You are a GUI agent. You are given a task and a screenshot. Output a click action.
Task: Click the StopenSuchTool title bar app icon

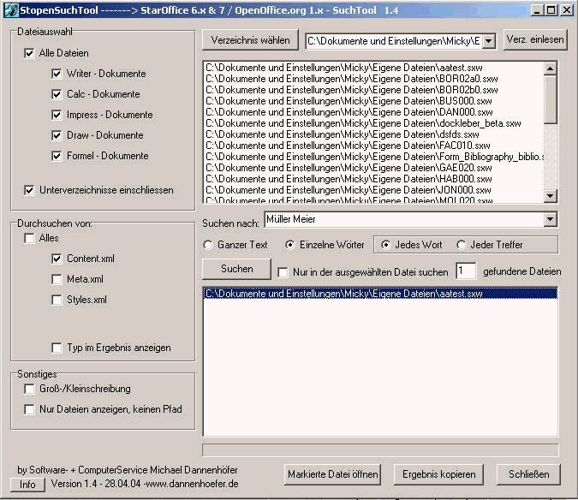(11, 10)
